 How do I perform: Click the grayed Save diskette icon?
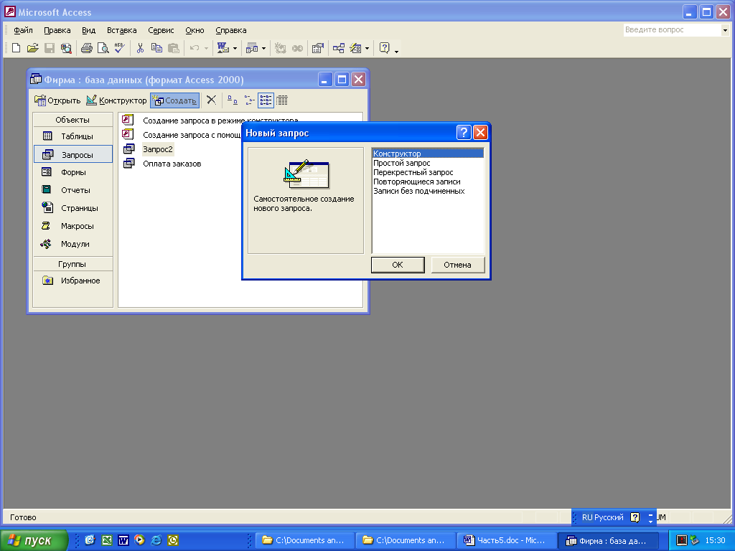point(50,48)
